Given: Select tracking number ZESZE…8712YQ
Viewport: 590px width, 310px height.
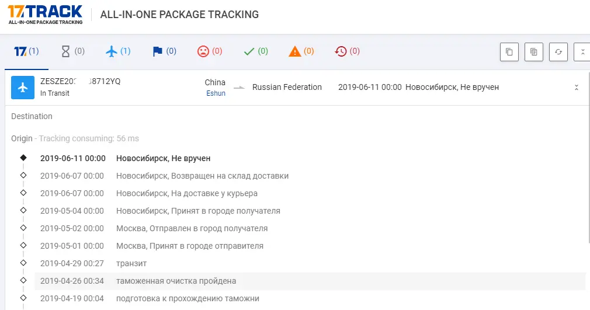Looking at the screenshot, I should [x=80, y=81].
